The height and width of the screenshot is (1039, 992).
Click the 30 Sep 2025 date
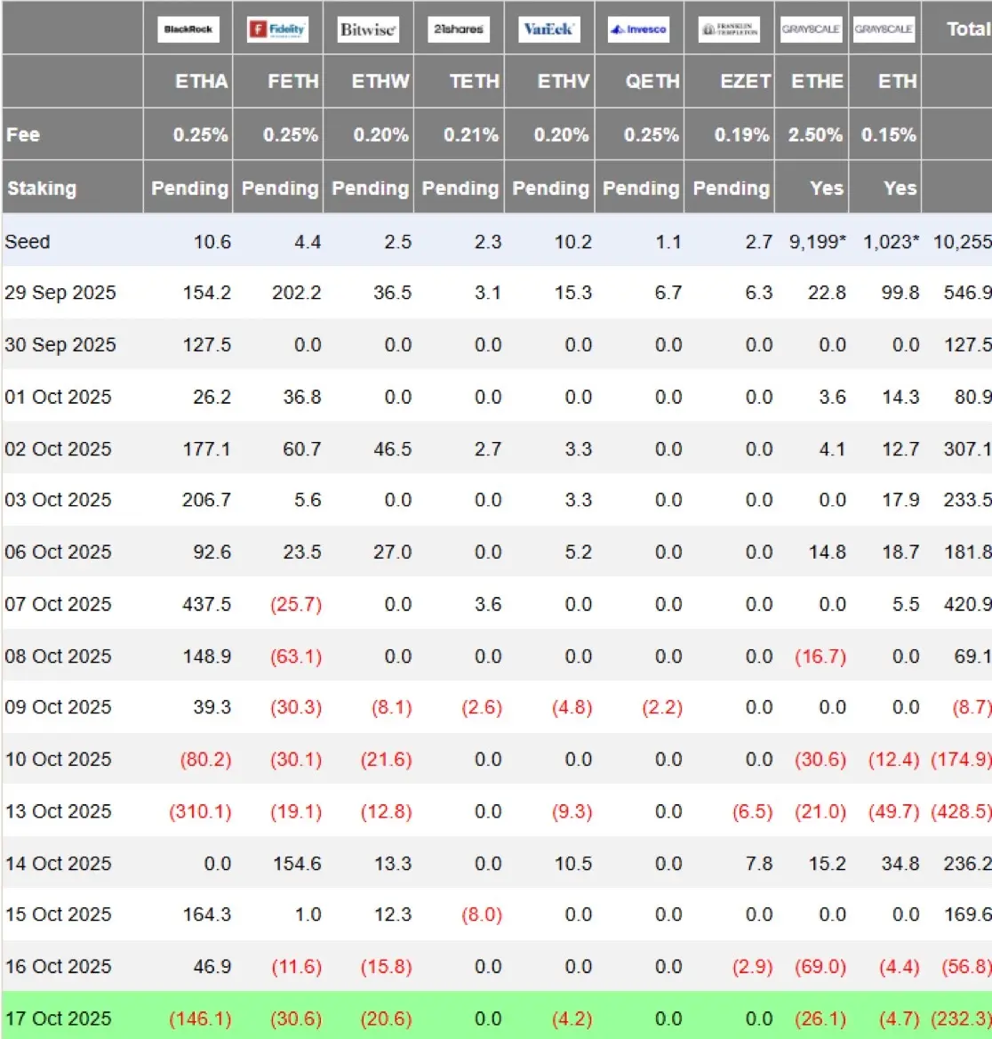[60, 344]
